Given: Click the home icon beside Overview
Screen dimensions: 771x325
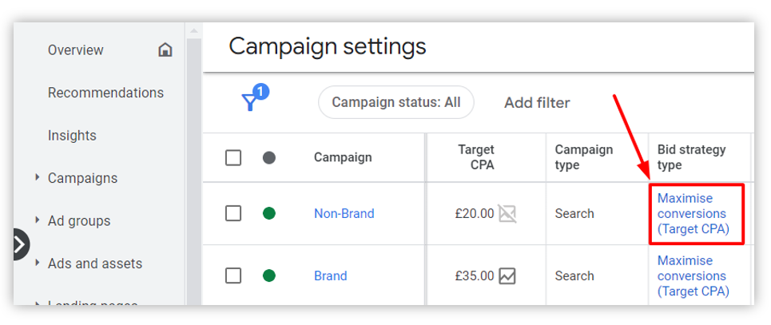Looking at the screenshot, I should click(x=165, y=50).
